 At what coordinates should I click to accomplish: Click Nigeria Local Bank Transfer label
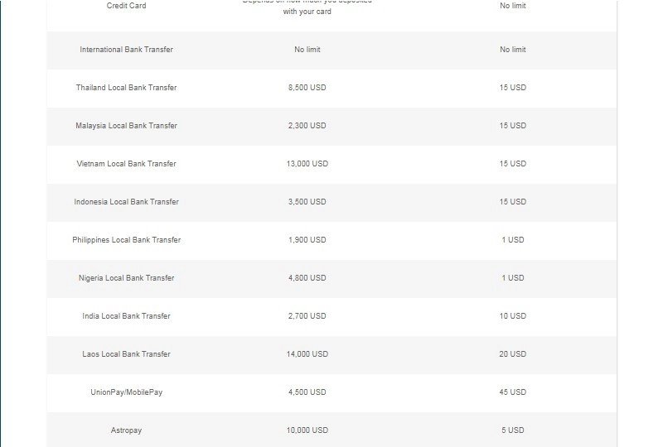pyautogui.click(x=126, y=278)
